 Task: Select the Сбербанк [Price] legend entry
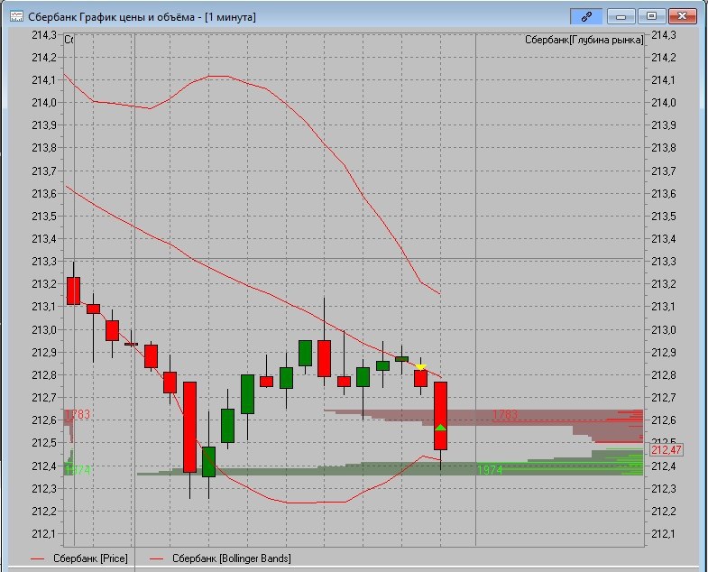(80, 558)
